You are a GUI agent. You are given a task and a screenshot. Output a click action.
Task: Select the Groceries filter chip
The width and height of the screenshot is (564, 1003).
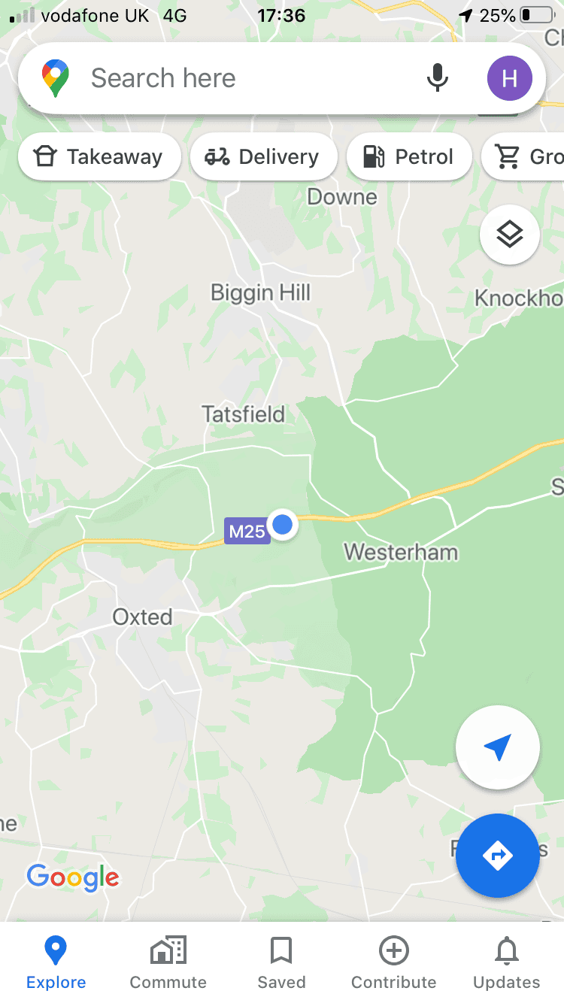click(523, 156)
